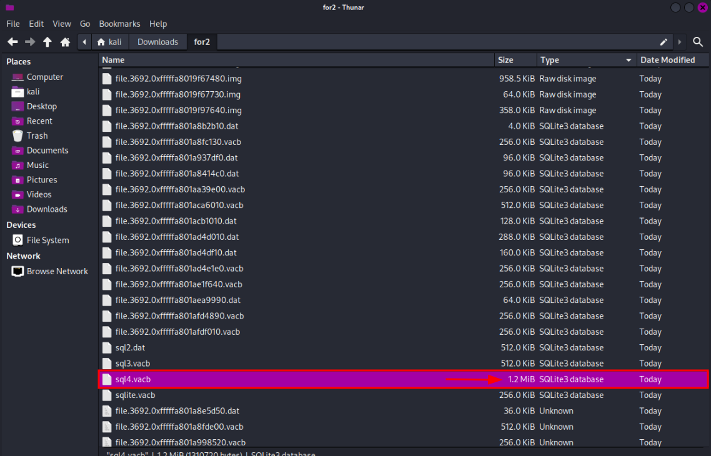Select file.3692.0xfffffa801aa39e00.vacb
Viewport: 711px width, 456px height.
point(404,189)
